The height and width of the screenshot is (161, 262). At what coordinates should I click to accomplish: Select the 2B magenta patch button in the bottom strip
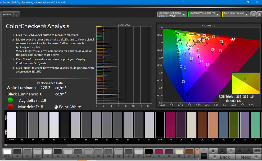pyautogui.click(x=159, y=153)
